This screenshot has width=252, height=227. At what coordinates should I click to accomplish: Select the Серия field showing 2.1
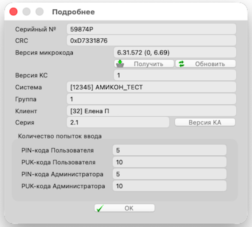coord(118,122)
